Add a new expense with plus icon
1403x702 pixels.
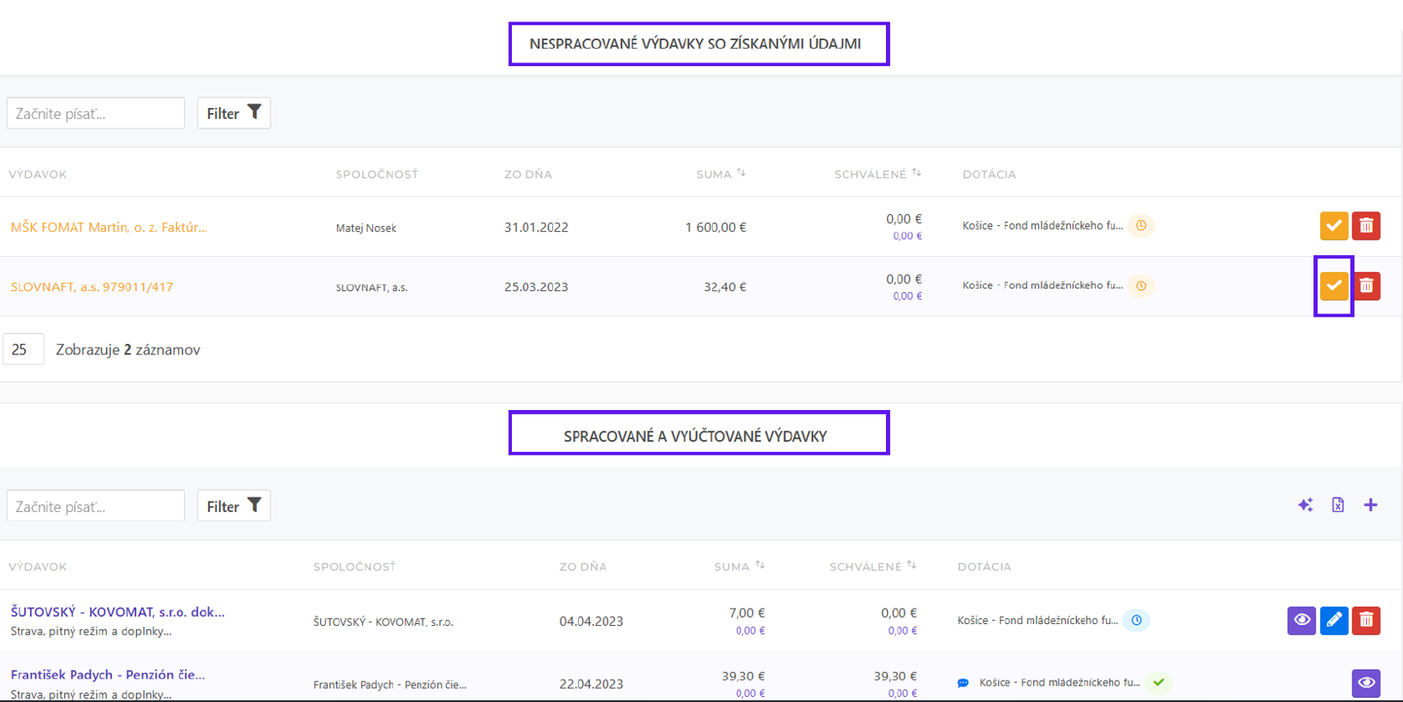tap(1370, 505)
